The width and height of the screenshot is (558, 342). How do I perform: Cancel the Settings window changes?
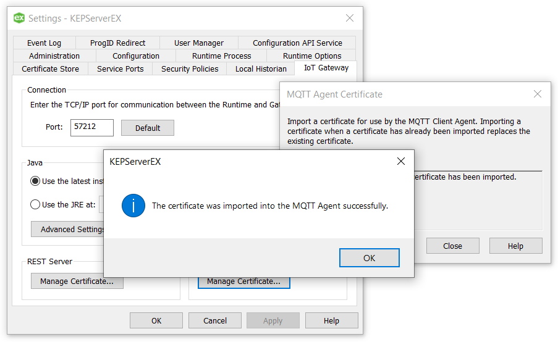[x=215, y=320]
